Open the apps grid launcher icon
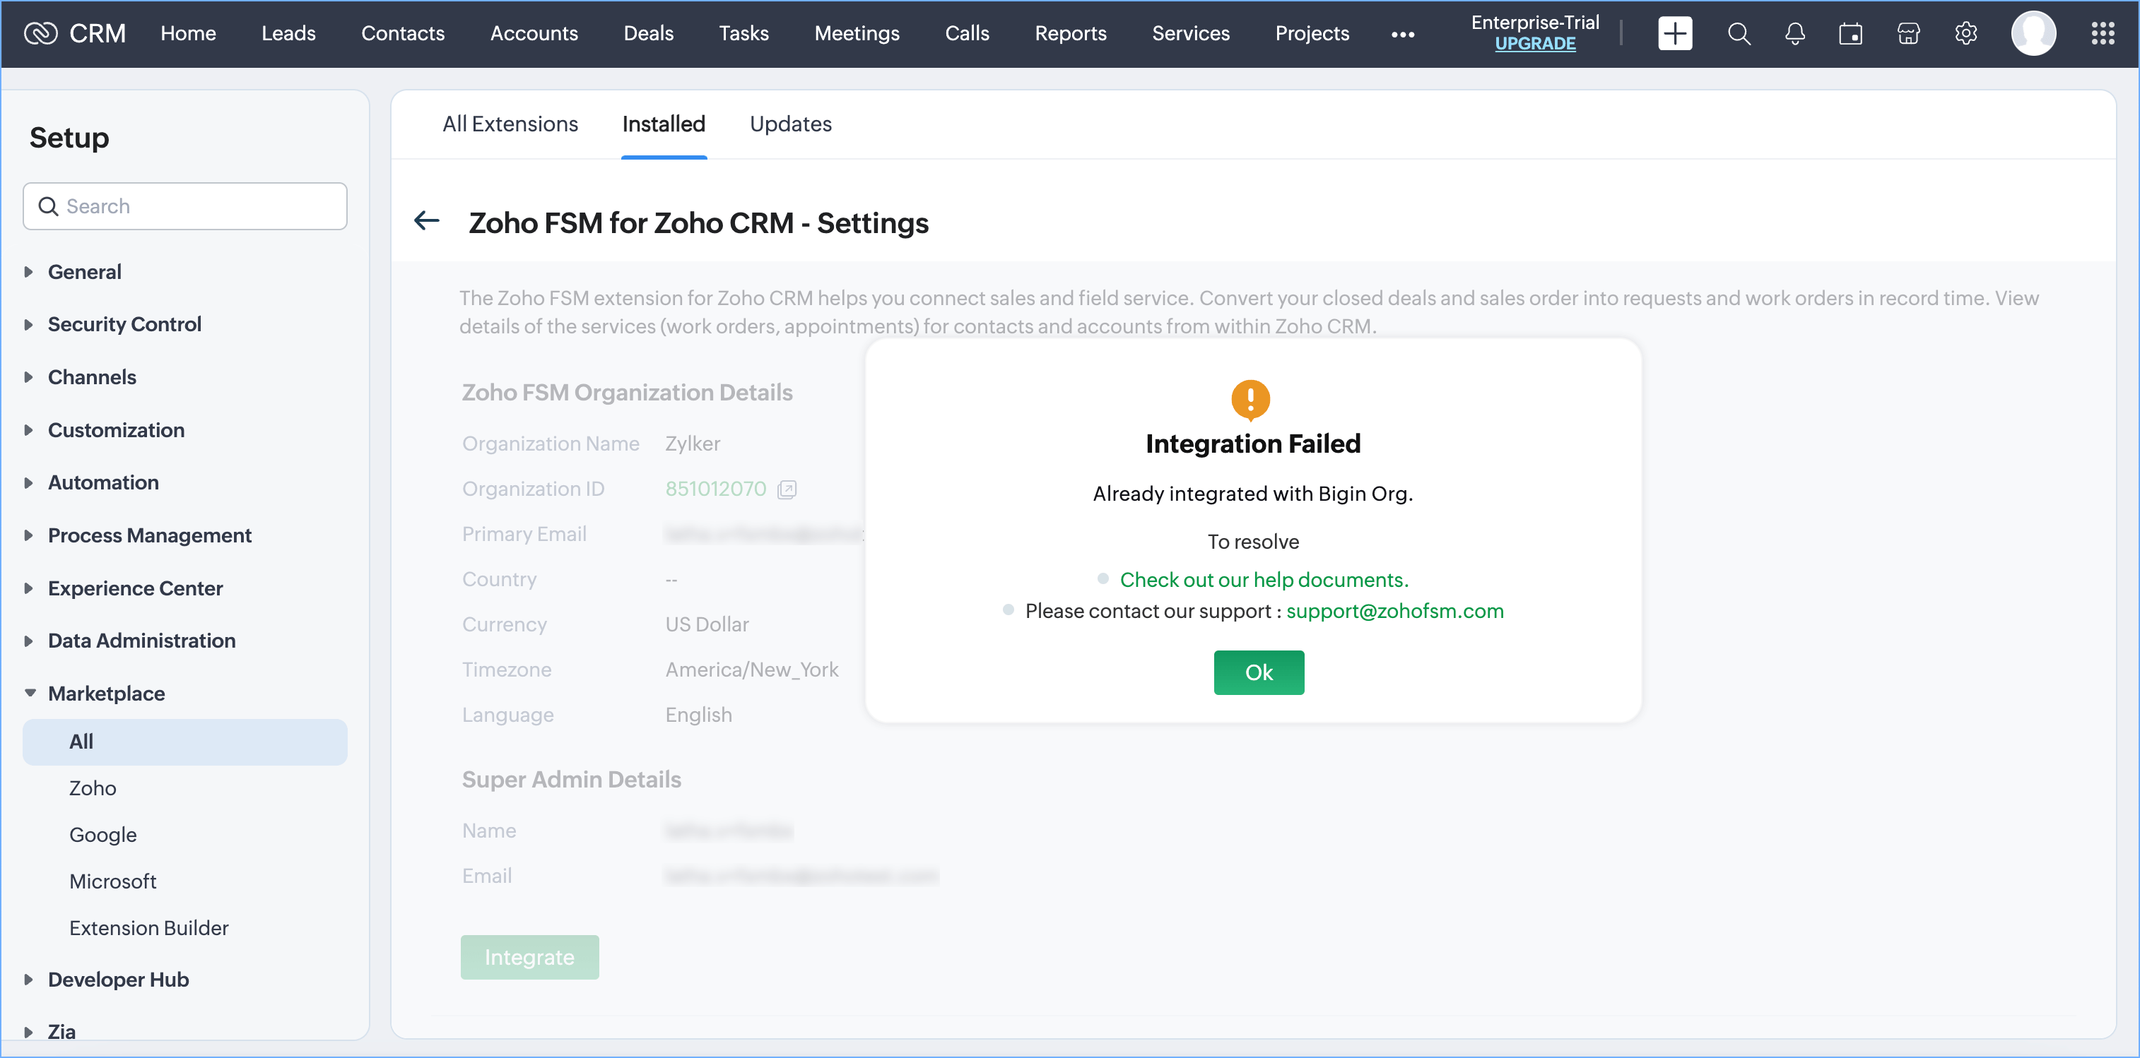Viewport: 2140px width, 1058px height. [2102, 33]
